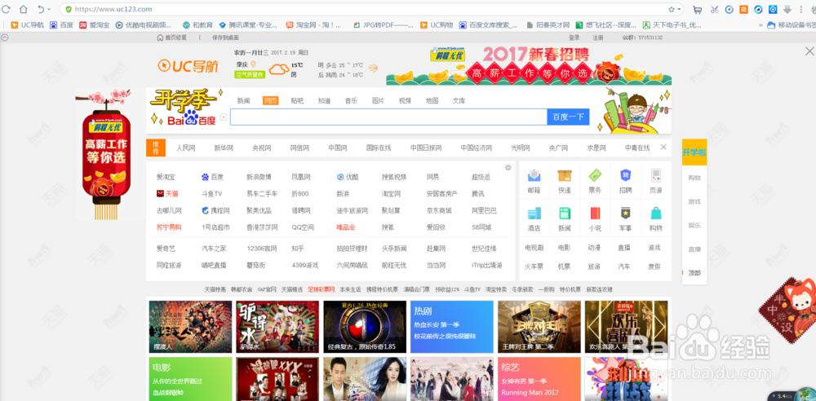The width and height of the screenshot is (816, 401).
Task: Open the 驴得水 movie thumbnail
Action: (x=277, y=327)
